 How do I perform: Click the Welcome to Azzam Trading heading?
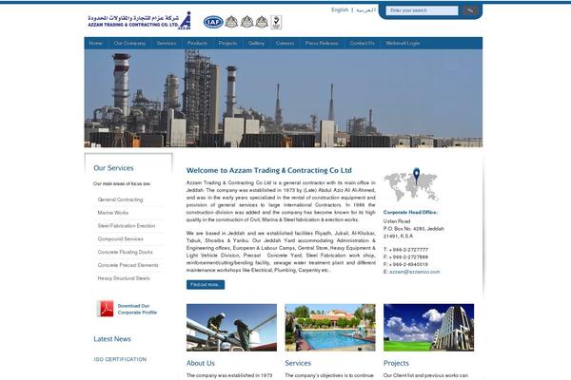[x=269, y=170]
